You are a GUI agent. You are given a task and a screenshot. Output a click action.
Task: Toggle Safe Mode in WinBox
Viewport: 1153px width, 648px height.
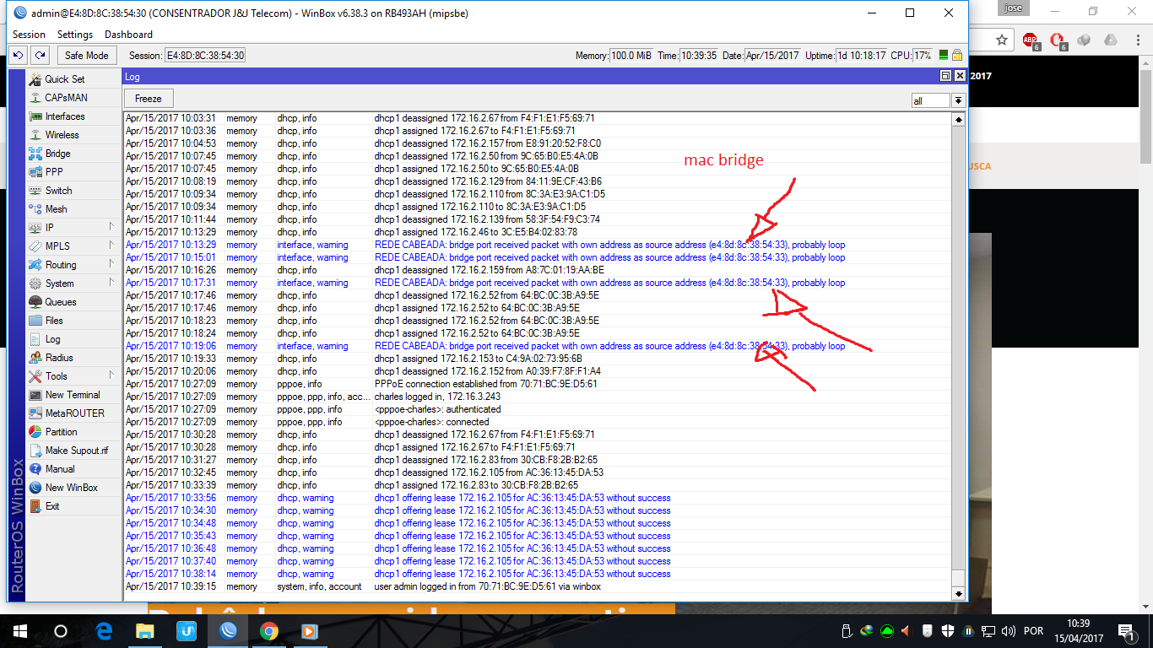[x=87, y=56]
